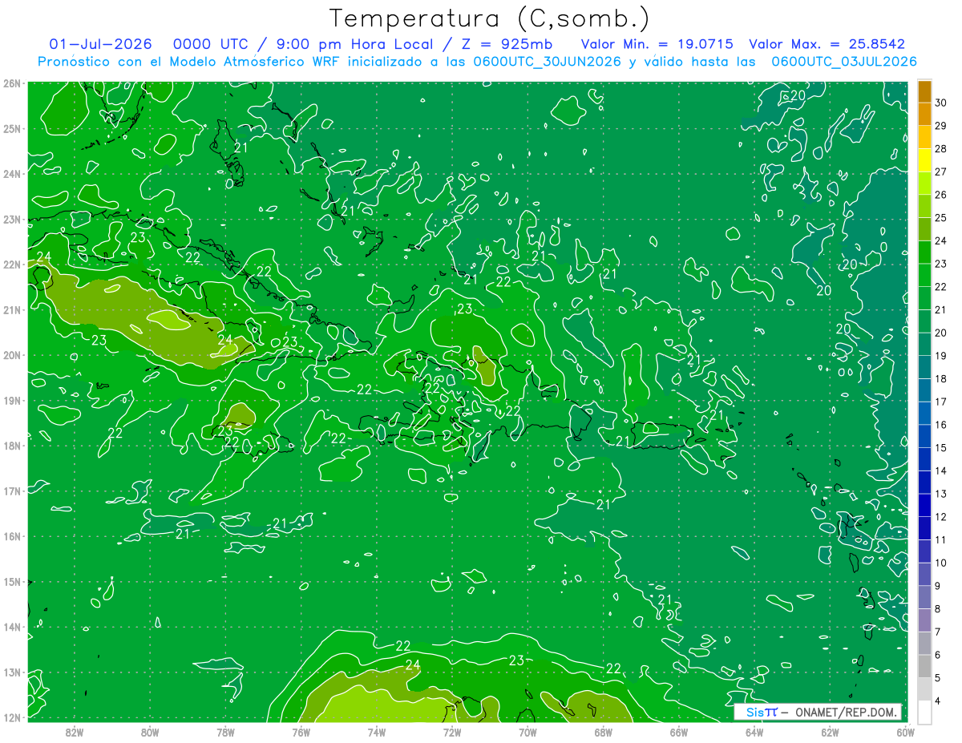The image size is (962, 743).
Task: Click the color bar label '25'
Action: coord(941,218)
